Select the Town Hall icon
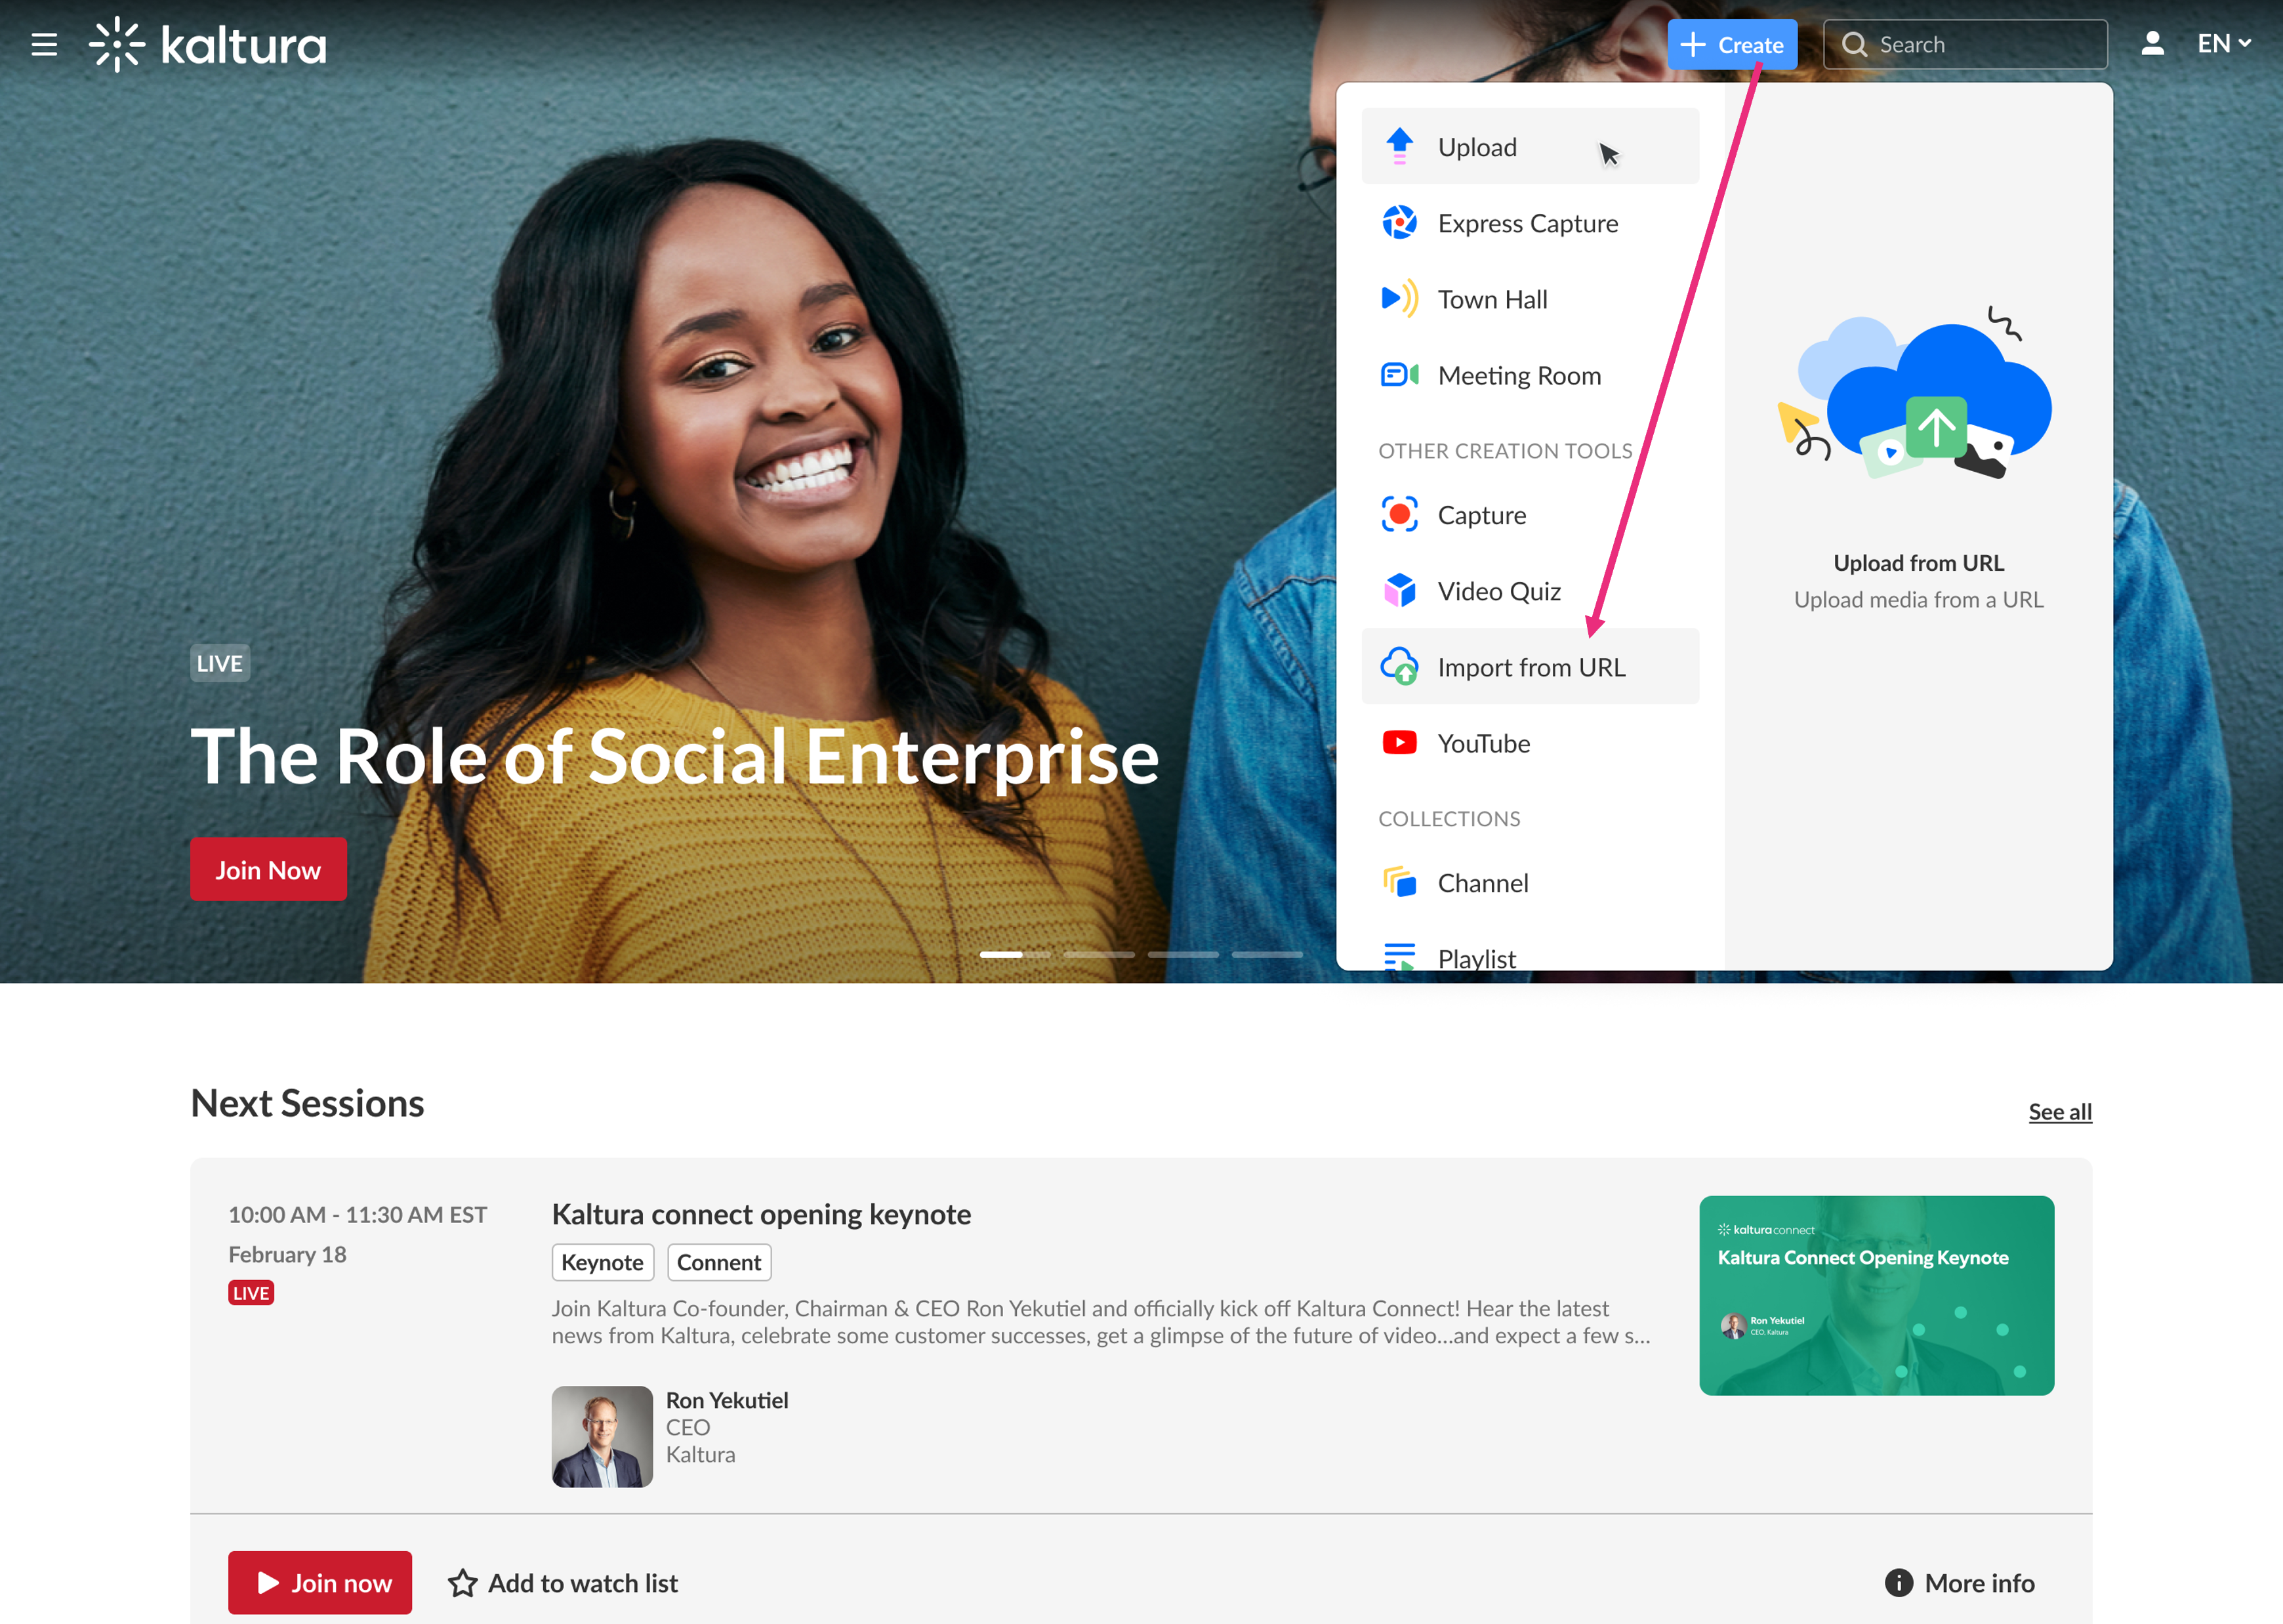The height and width of the screenshot is (1624, 2283). [x=1399, y=298]
